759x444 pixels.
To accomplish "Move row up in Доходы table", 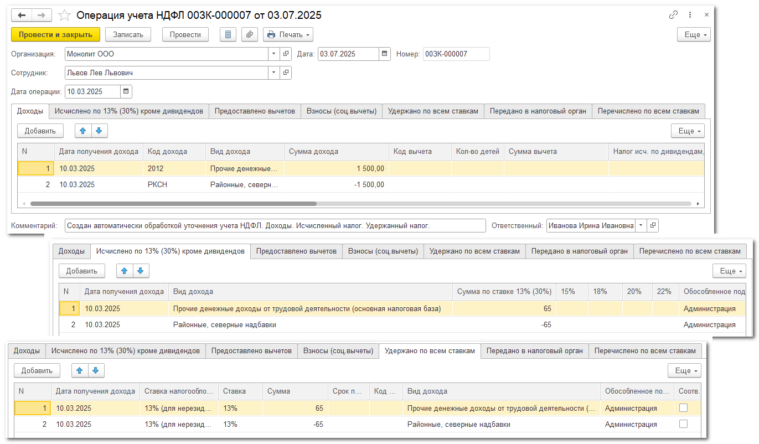I will tap(82, 131).
